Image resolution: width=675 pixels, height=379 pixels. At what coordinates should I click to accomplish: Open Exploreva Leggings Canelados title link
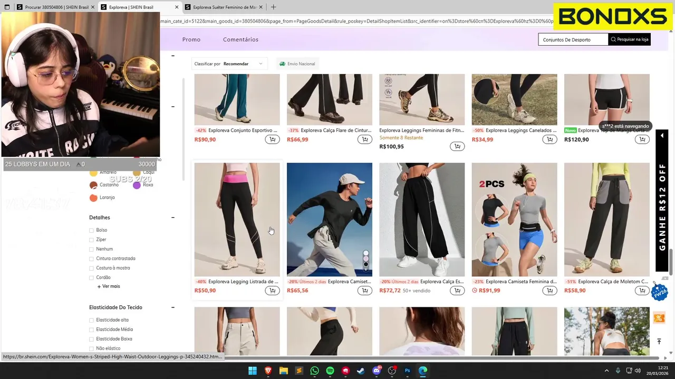[x=521, y=130]
